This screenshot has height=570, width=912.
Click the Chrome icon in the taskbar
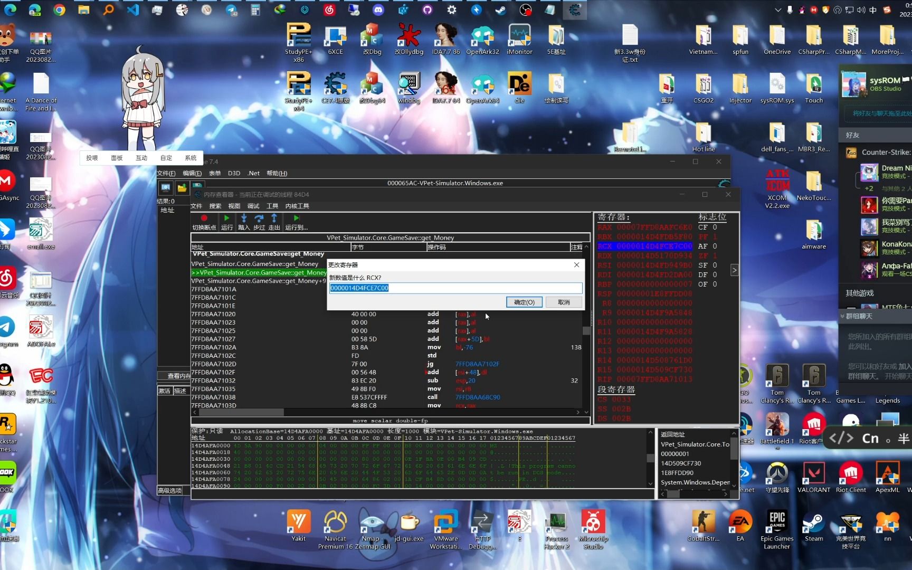pos(59,10)
